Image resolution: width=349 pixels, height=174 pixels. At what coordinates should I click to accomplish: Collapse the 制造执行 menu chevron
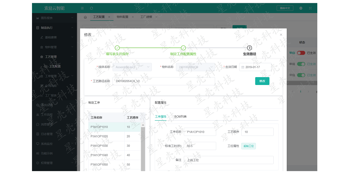(x=72, y=28)
